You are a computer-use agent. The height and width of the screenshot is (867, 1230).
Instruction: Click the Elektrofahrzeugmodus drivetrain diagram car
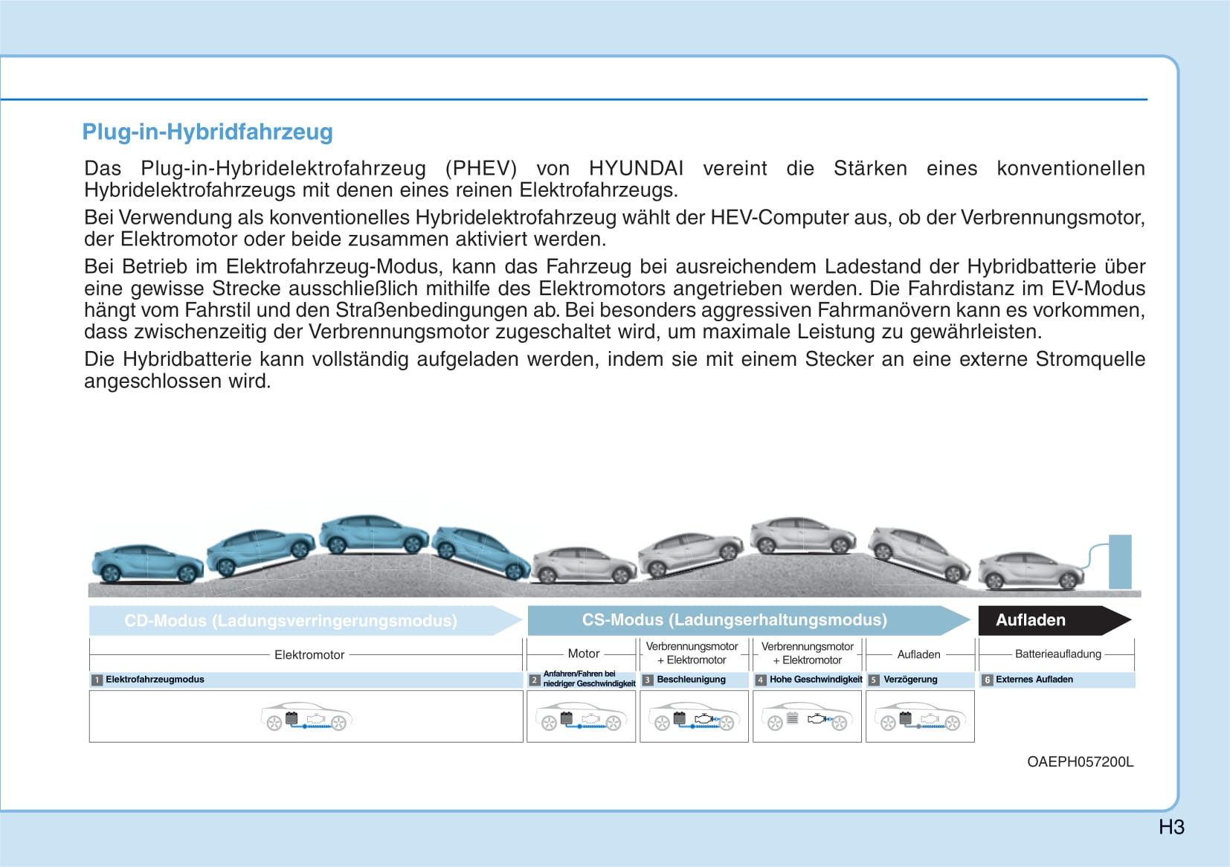coord(306,718)
